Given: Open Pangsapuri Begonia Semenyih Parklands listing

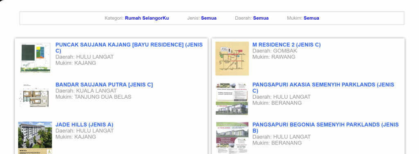Looking at the screenshot, I should pos(325,127).
